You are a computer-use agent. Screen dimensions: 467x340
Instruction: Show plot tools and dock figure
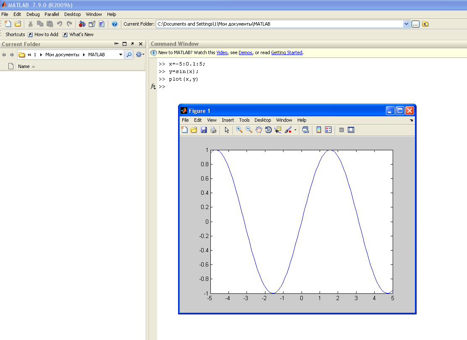click(x=351, y=130)
